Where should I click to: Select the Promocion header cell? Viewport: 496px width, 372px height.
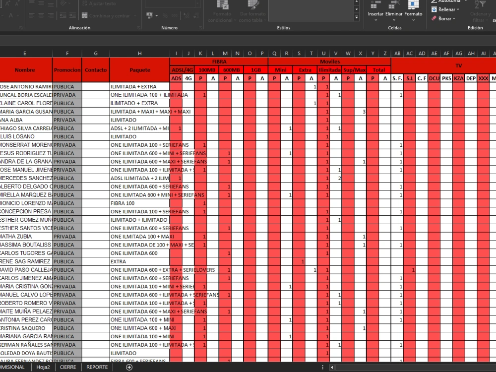[x=67, y=70]
